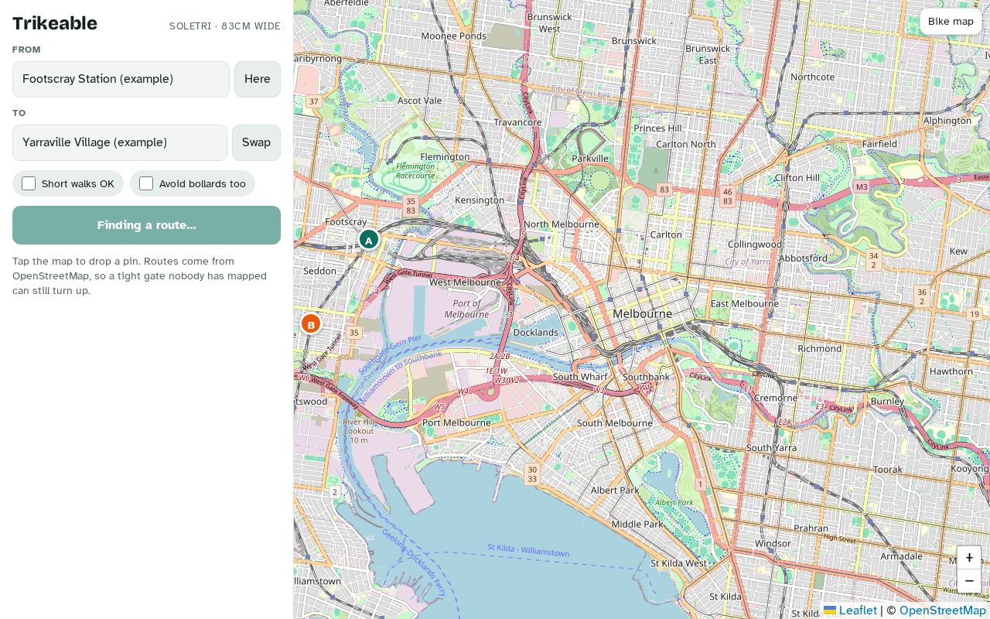990x619 pixels.
Task: Click the Trikeable title
Action: pos(55,23)
